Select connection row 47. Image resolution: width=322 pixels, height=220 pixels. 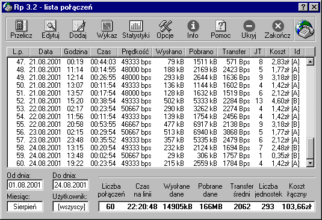[x=156, y=62]
